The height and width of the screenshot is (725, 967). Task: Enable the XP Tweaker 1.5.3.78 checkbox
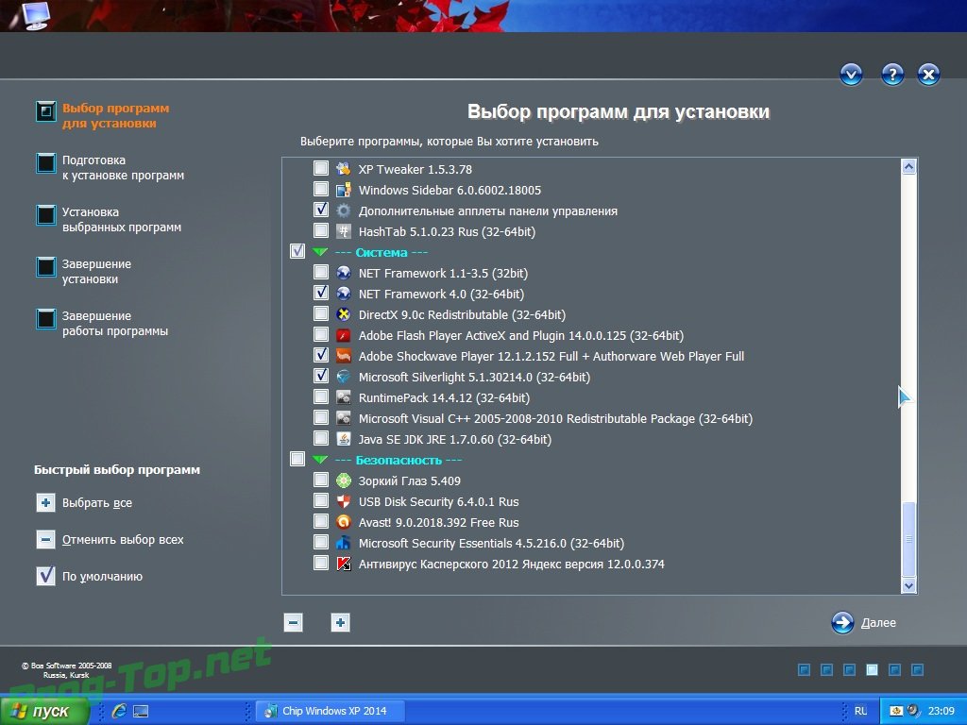(x=321, y=168)
